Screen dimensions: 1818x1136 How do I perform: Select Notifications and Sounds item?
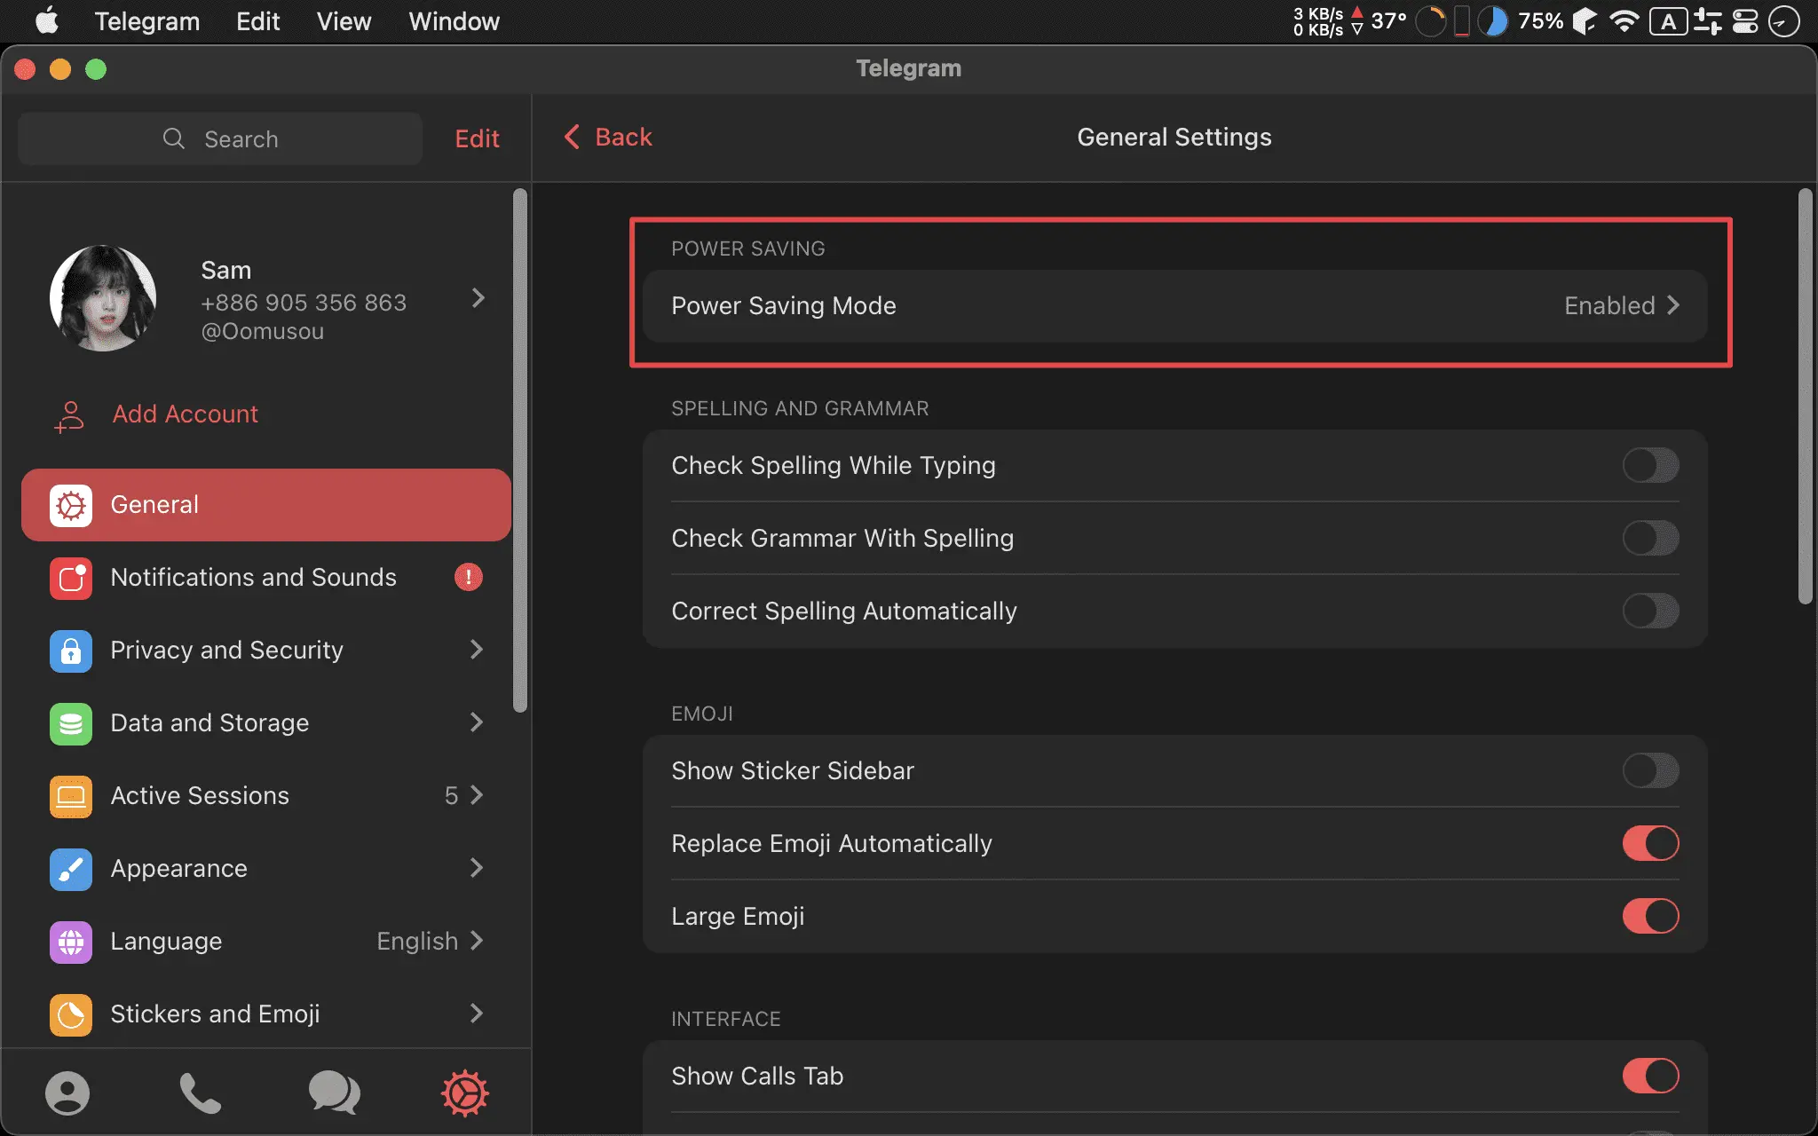[x=266, y=578]
